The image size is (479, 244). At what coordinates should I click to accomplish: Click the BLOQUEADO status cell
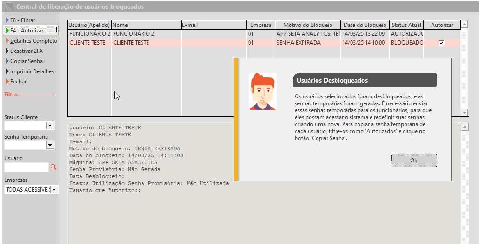coord(406,43)
